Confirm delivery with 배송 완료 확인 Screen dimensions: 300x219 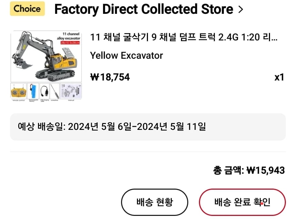point(242,202)
